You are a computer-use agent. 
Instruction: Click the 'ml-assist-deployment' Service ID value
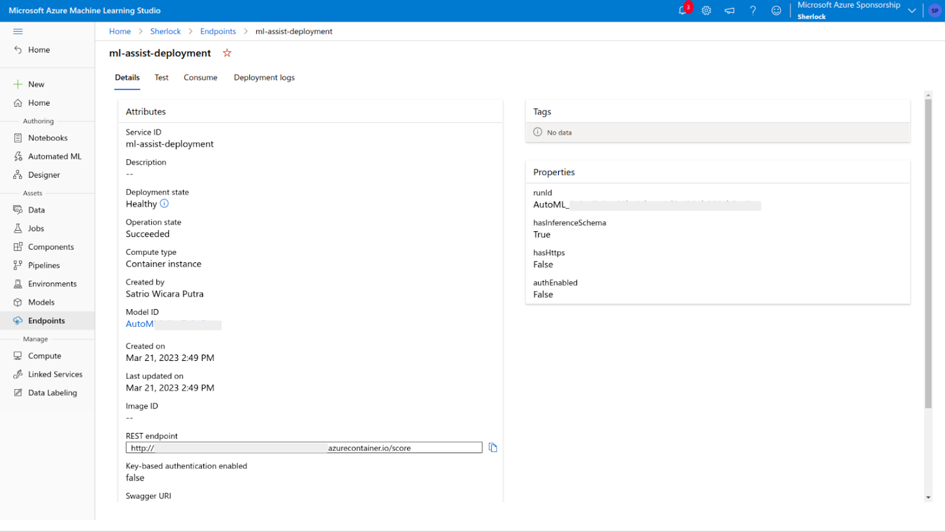coord(170,144)
